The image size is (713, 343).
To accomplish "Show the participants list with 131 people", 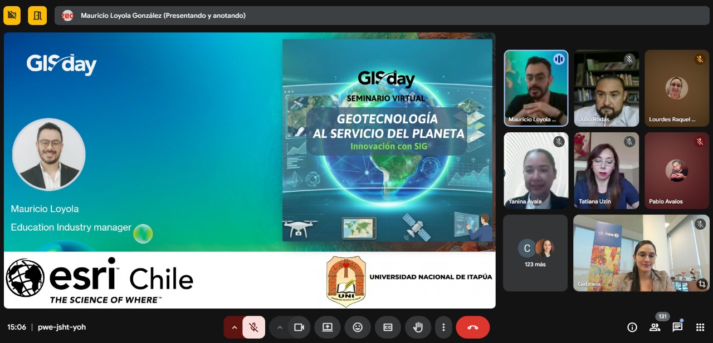I will 655,327.
